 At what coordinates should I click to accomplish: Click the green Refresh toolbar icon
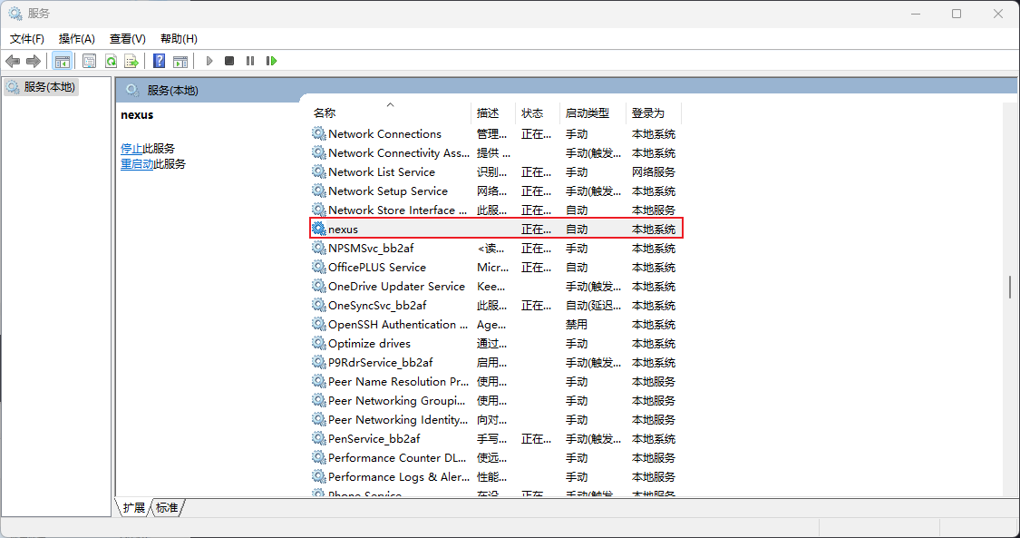(x=111, y=61)
